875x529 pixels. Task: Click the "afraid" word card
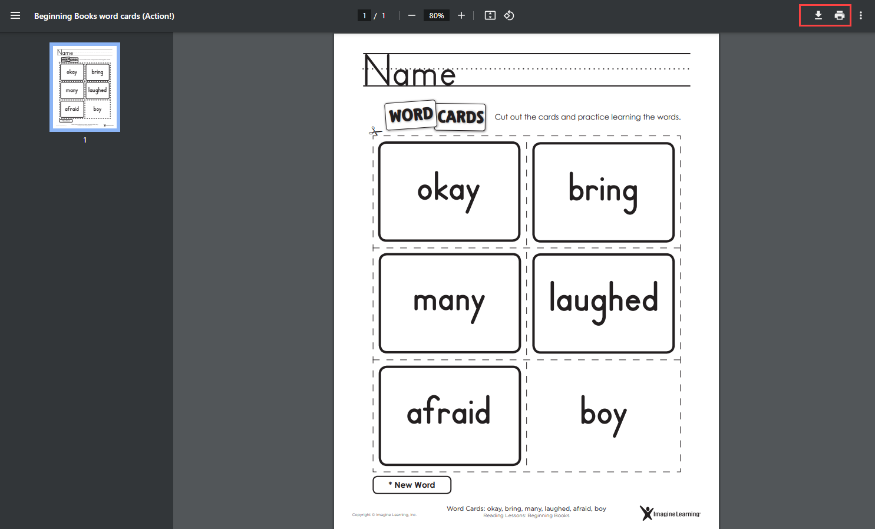(450, 415)
